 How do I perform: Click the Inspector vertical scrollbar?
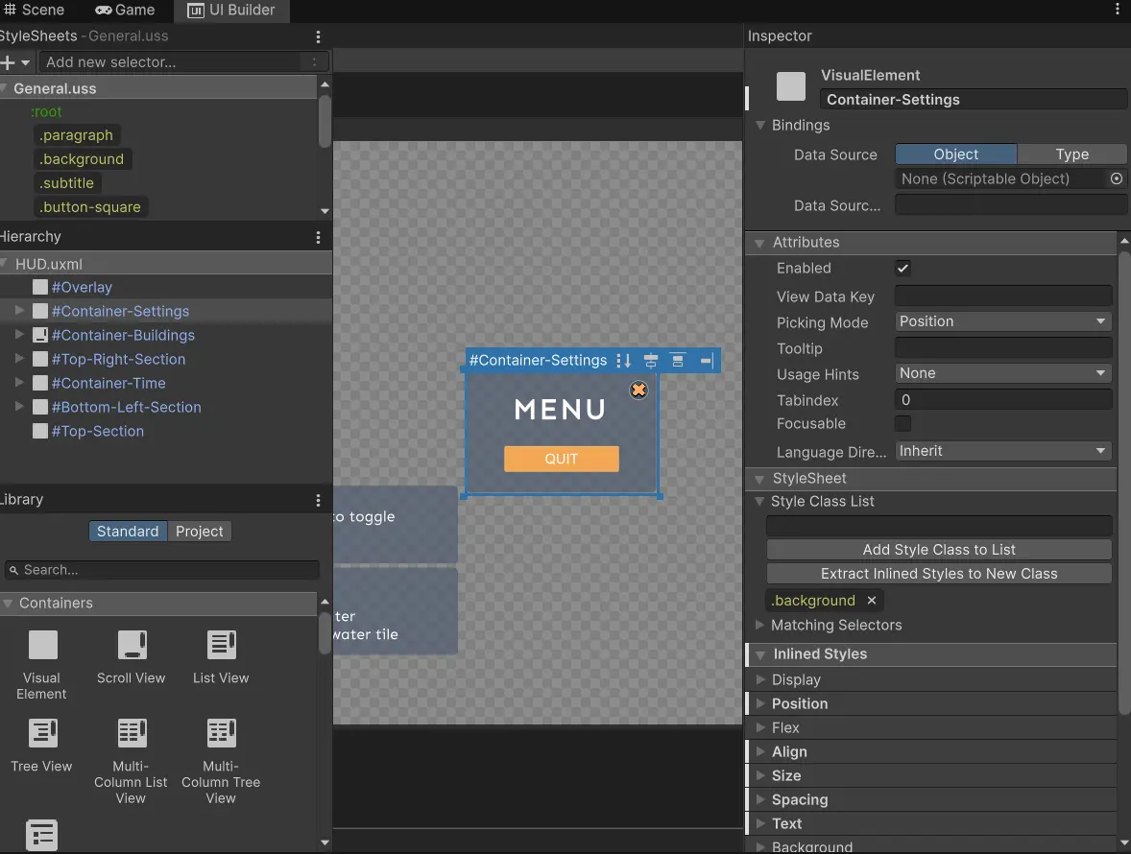click(1123, 482)
